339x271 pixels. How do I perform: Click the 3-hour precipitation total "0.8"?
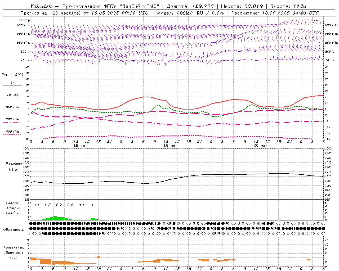click(70, 205)
